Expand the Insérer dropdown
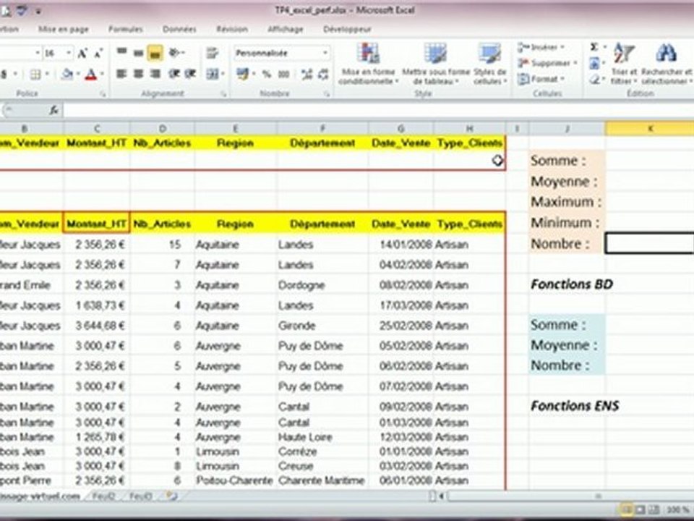Image resolution: width=694 pixels, height=521 pixels. point(562,47)
